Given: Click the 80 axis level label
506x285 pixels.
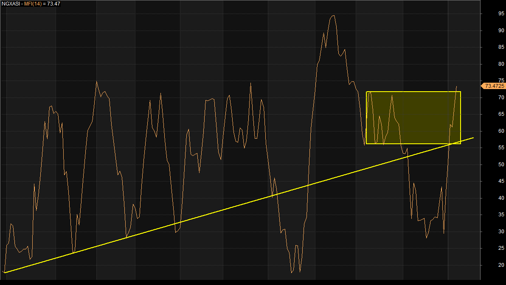Looking at the screenshot, I should [501, 64].
